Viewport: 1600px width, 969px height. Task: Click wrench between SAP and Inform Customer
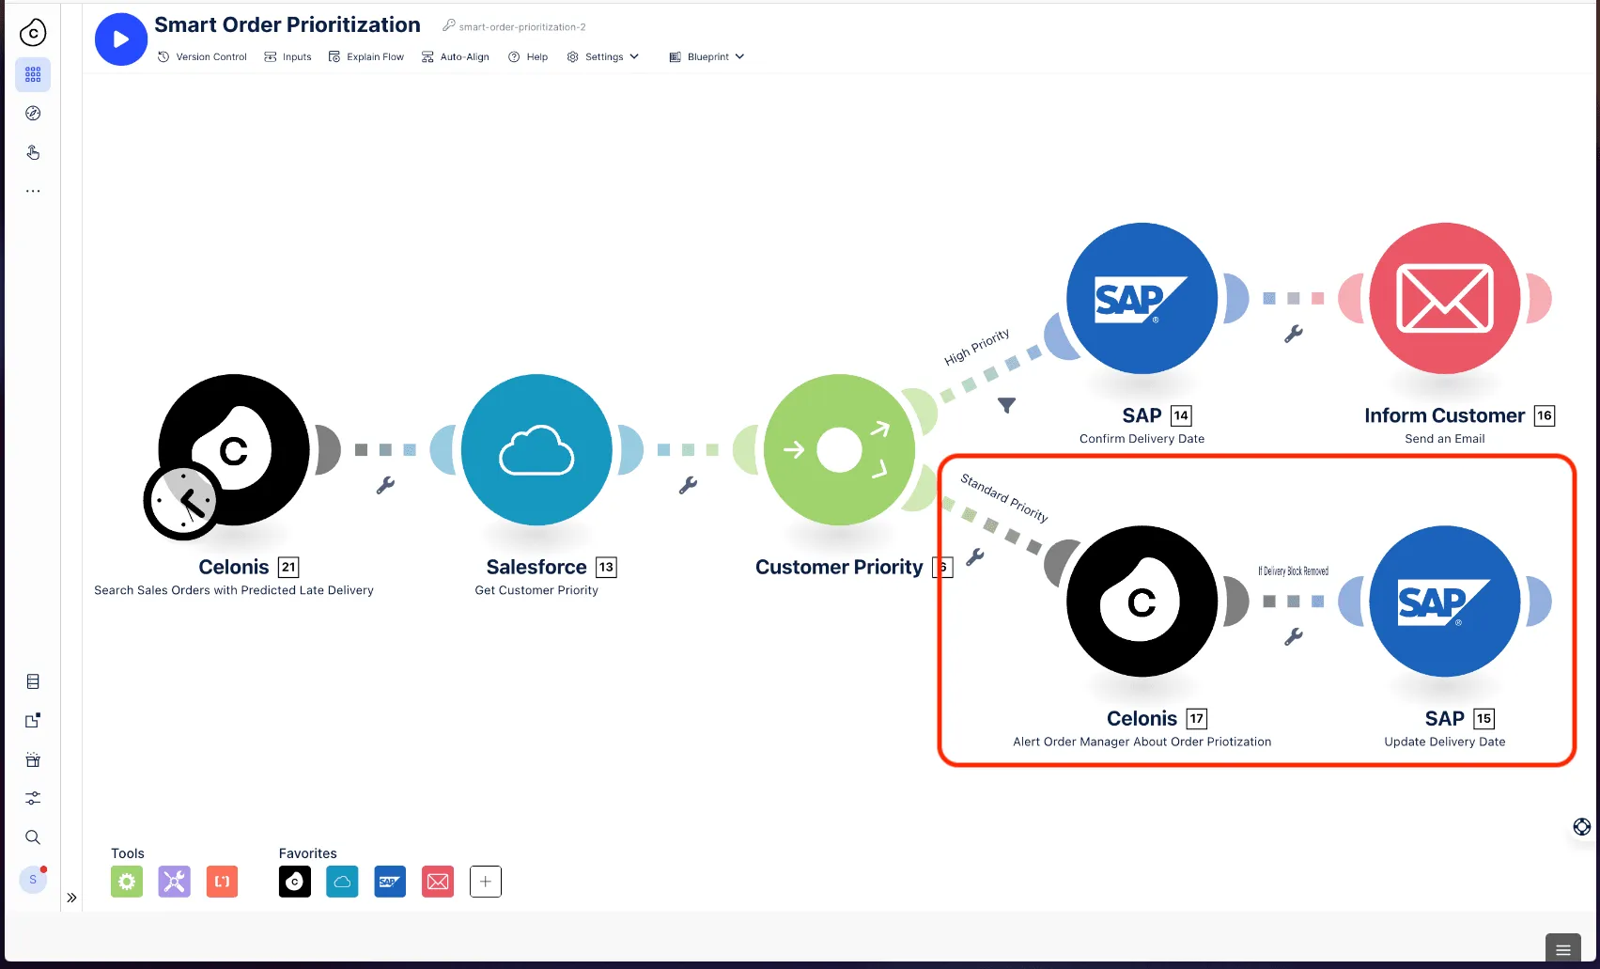click(1294, 334)
